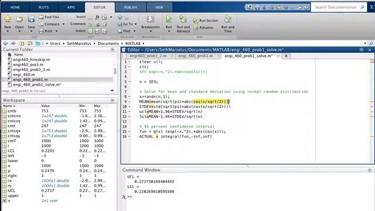This screenshot has height=211, width=375.
Task: Open Editor panel actions menu
Action: pos(362,50)
